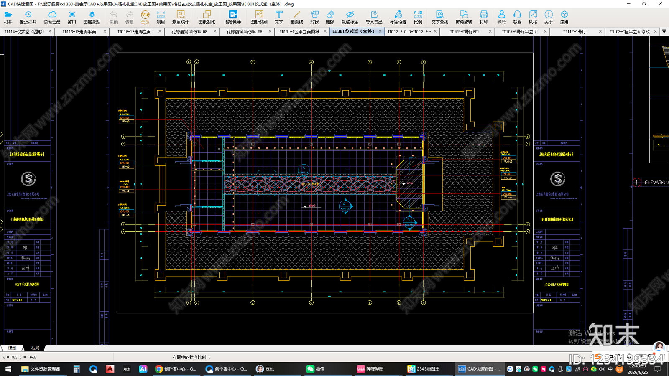Image resolution: width=669 pixels, height=376 pixels.
Task: Switch to the ID112-1号厅 tab
Action: tap(575, 31)
